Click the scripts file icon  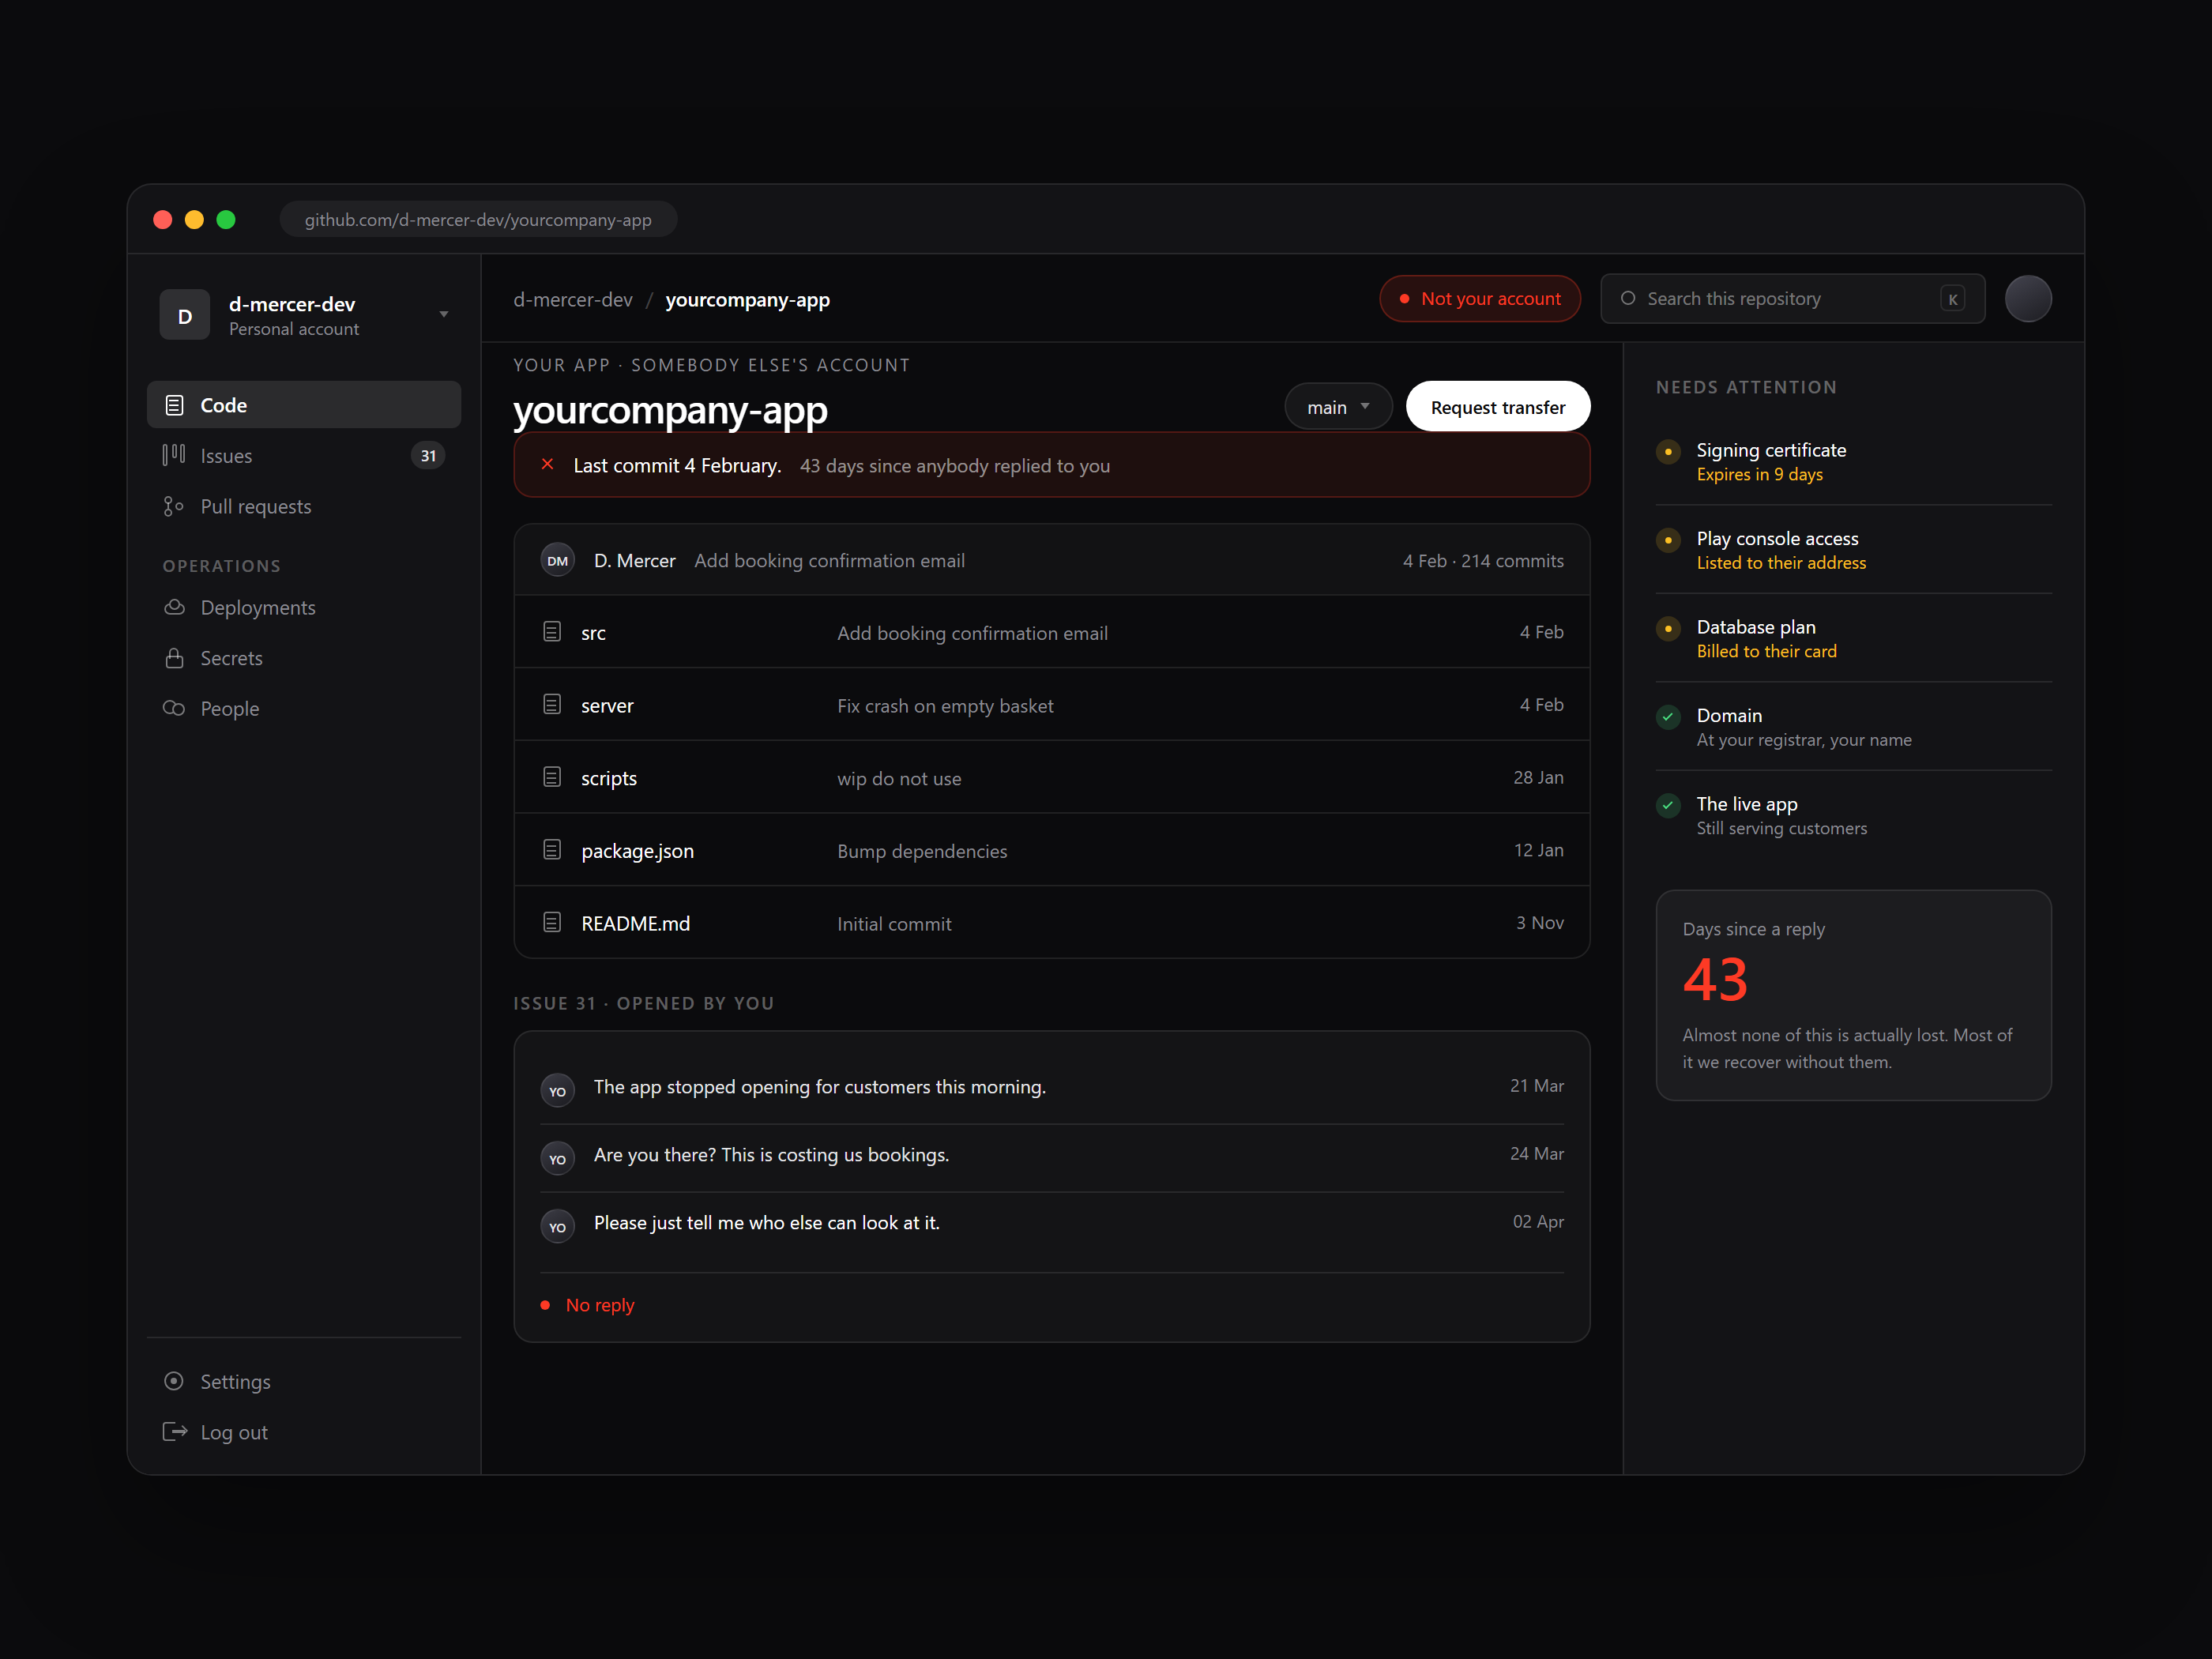coord(552,777)
